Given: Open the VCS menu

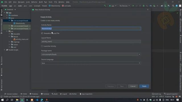Looking at the screenshot, I should pos(55,2).
